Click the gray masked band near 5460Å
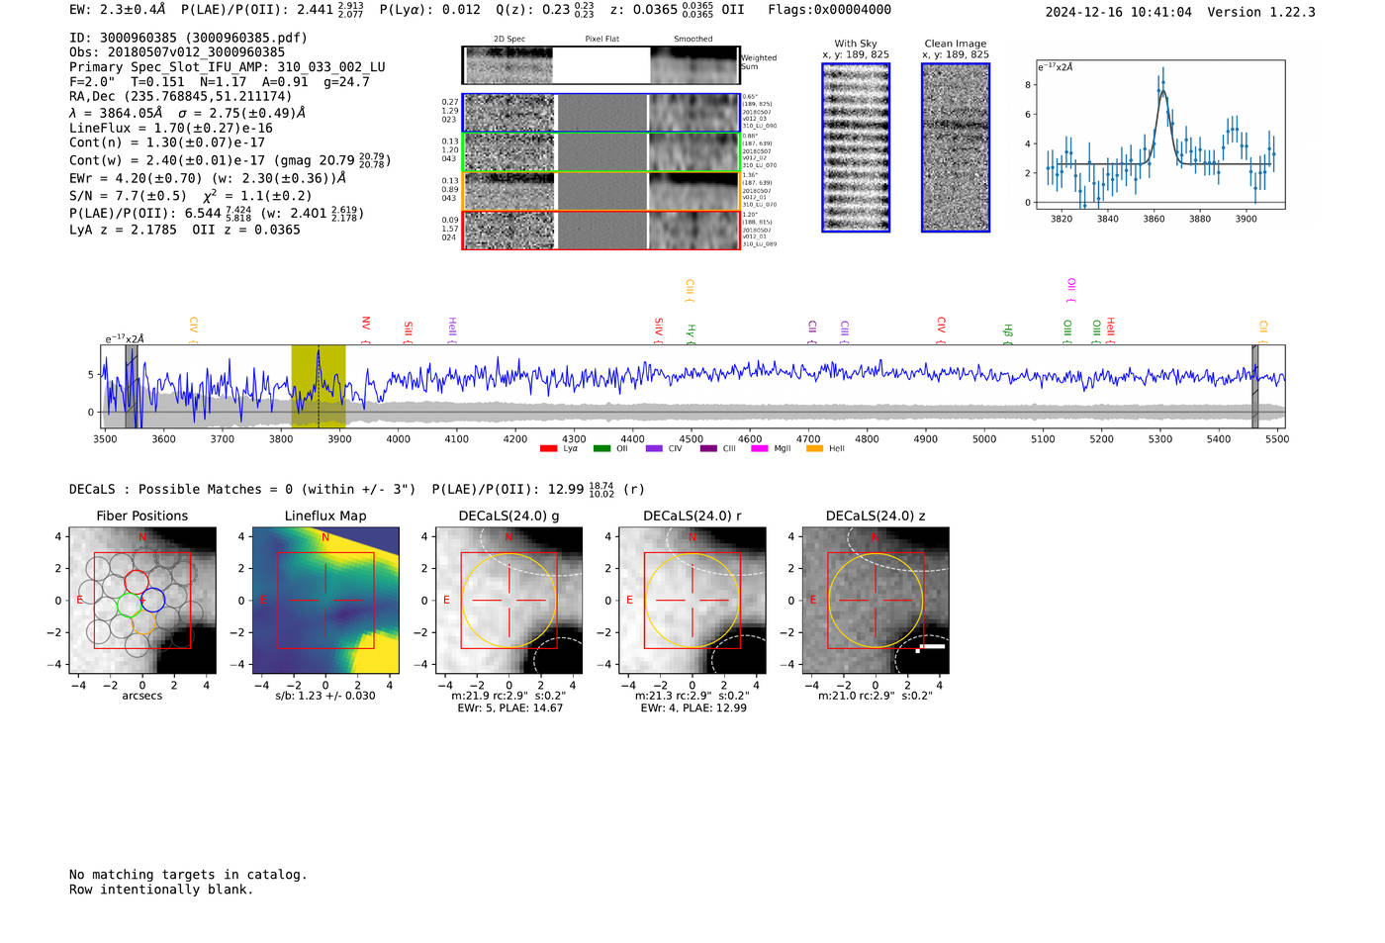Viewport: 1385px width, 943px height. [x=1255, y=387]
